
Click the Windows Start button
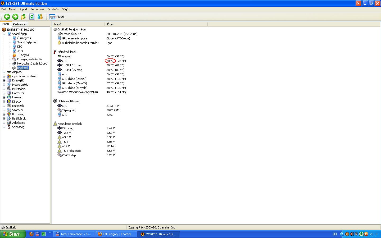coord(13,234)
